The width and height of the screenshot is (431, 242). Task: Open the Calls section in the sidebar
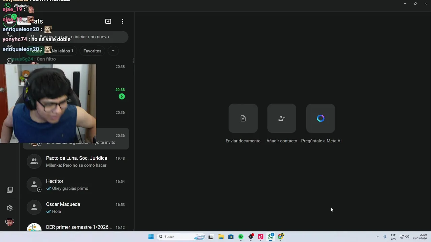10,34
